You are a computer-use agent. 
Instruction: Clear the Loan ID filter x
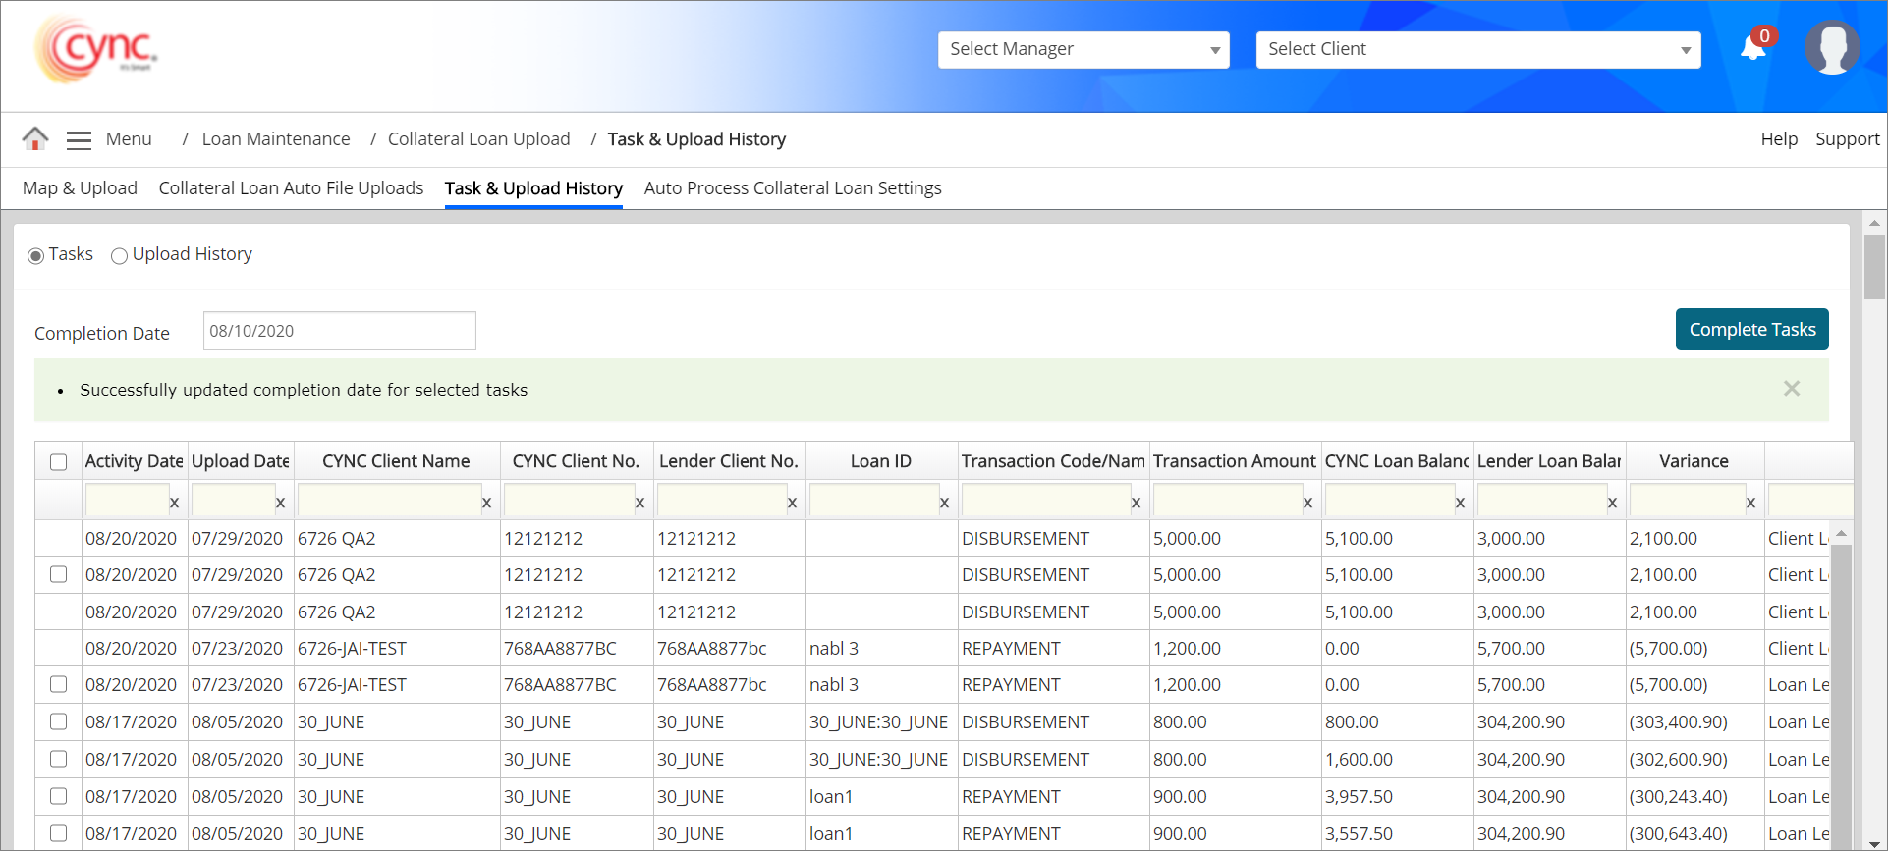pyautogui.click(x=944, y=503)
